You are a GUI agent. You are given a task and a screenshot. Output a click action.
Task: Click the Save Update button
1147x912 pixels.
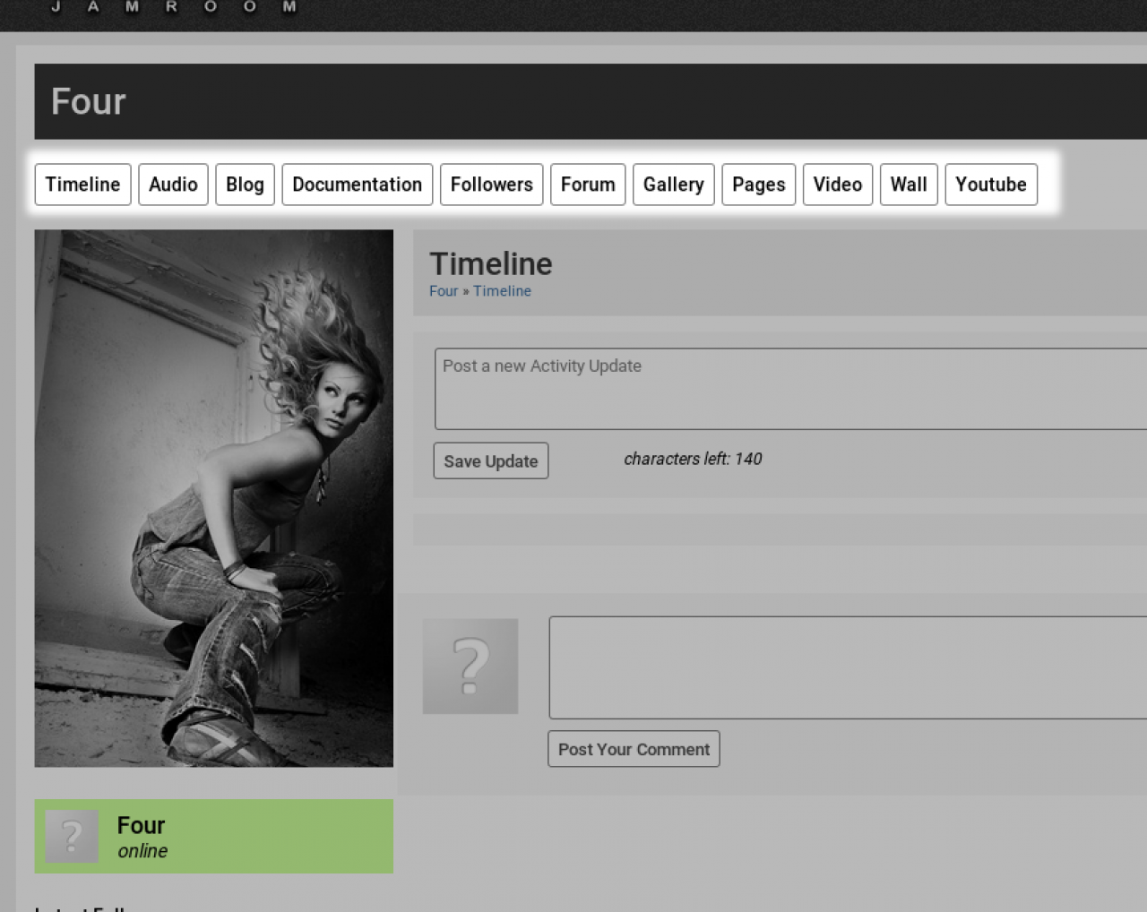click(x=490, y=461)
